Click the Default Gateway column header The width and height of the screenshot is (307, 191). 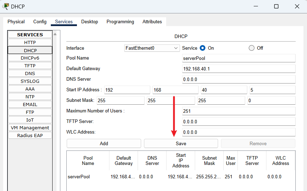coord(124,161)
